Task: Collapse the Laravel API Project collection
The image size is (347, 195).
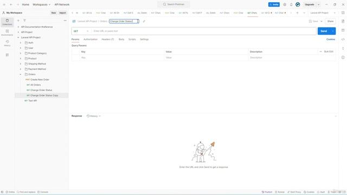Action: pos(18,37)
